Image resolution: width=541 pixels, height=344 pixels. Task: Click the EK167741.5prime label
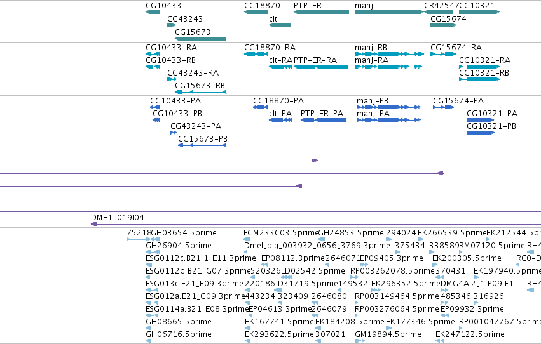(x=279, y=322)
